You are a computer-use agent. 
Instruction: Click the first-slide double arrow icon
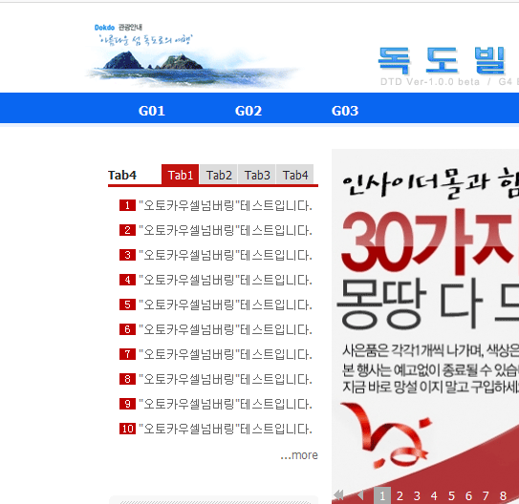338,495
